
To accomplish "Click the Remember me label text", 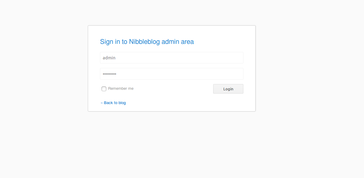I will tap(121, 89).
